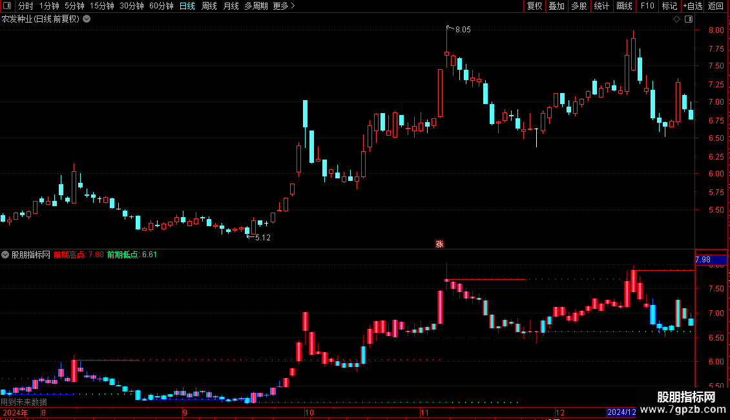Click the 5.12 low price label
The image size is (730, 420).
tap(262, 238)
